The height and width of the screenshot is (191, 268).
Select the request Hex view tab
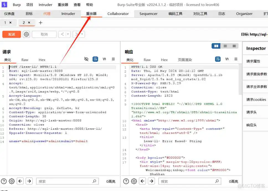pyautogui.click(x=42, y=60)
